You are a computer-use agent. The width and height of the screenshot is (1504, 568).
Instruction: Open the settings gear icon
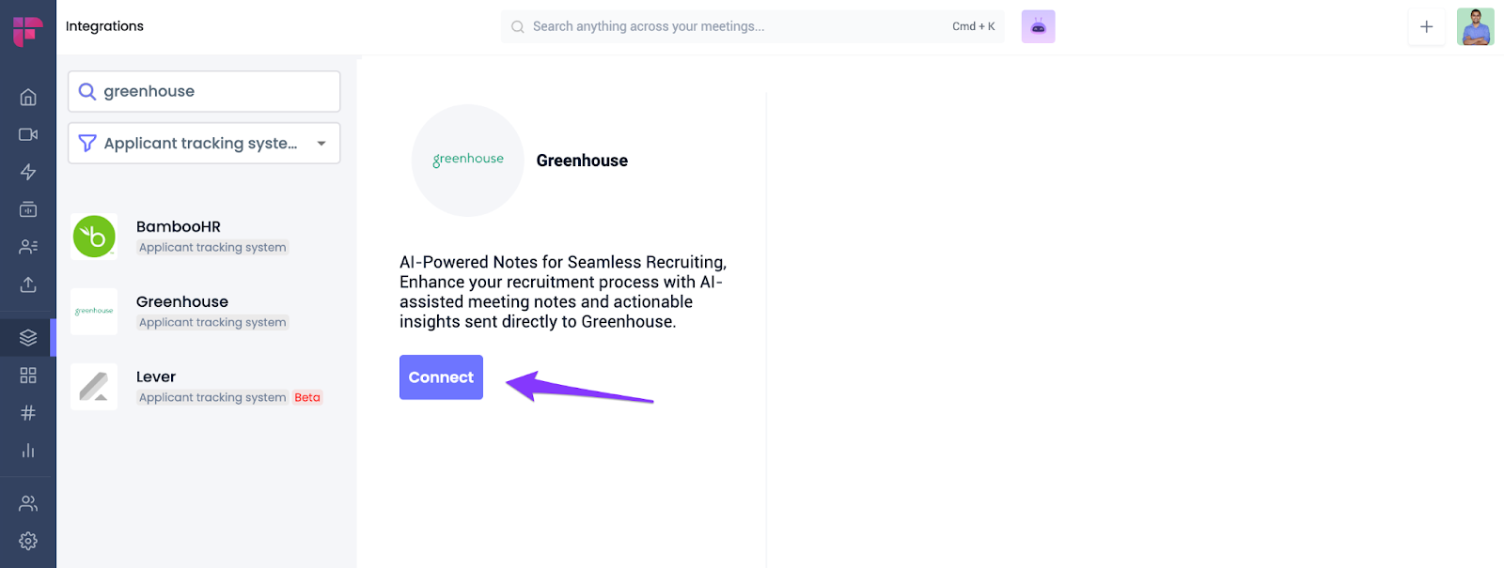[28, 541]
